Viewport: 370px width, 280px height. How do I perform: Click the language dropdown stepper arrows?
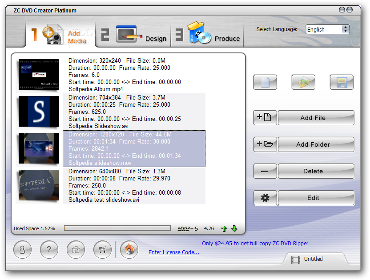pyautogui.click(x=346, y=29)
